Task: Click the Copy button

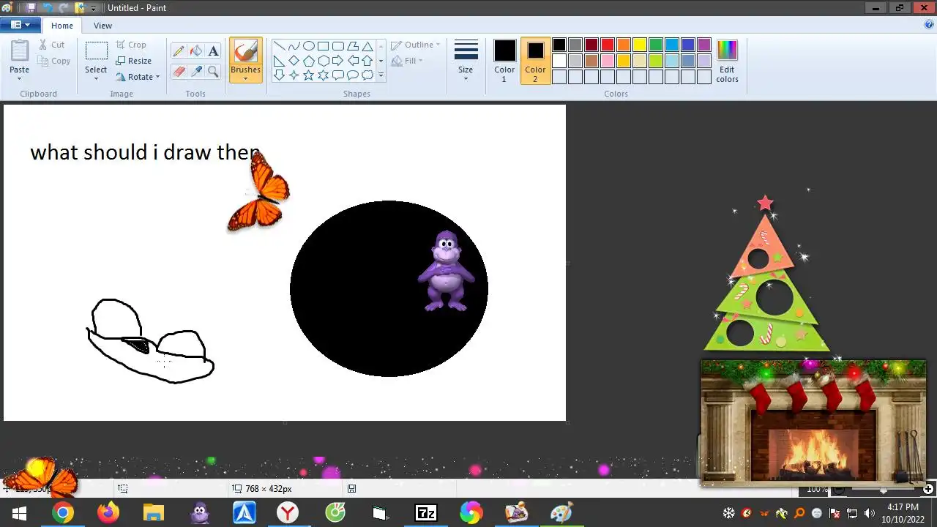Action: click(x=54, y=61)
